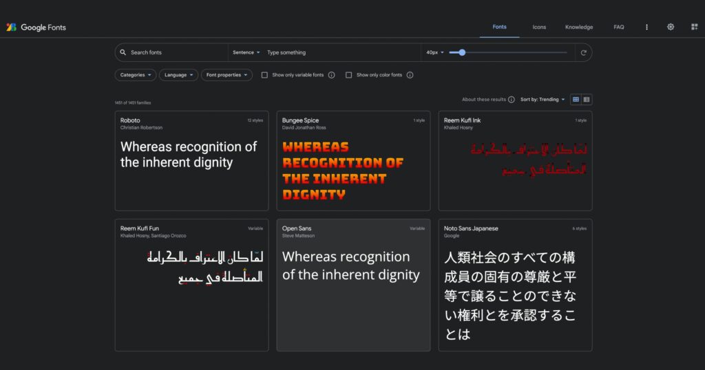Select the Knowledge tab
Screen dimensions: 705x370
pyautogui.click(x=578, y=27)
